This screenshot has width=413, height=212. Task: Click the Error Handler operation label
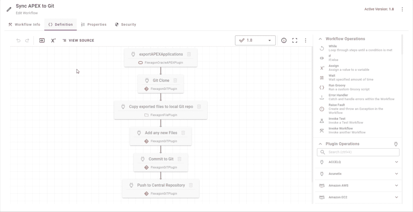338,95
